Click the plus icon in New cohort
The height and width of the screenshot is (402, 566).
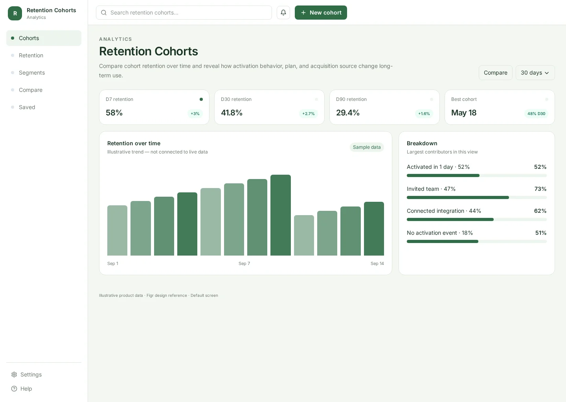click(x=303, y=13)
